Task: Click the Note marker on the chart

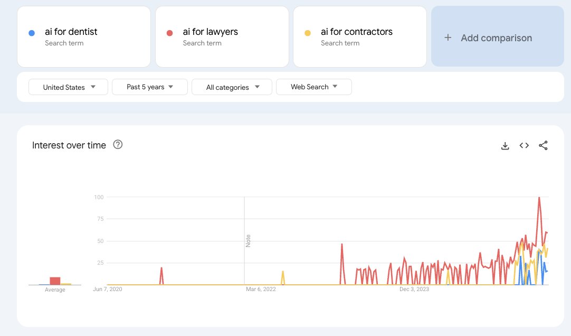Action: (x=248, y=241)
